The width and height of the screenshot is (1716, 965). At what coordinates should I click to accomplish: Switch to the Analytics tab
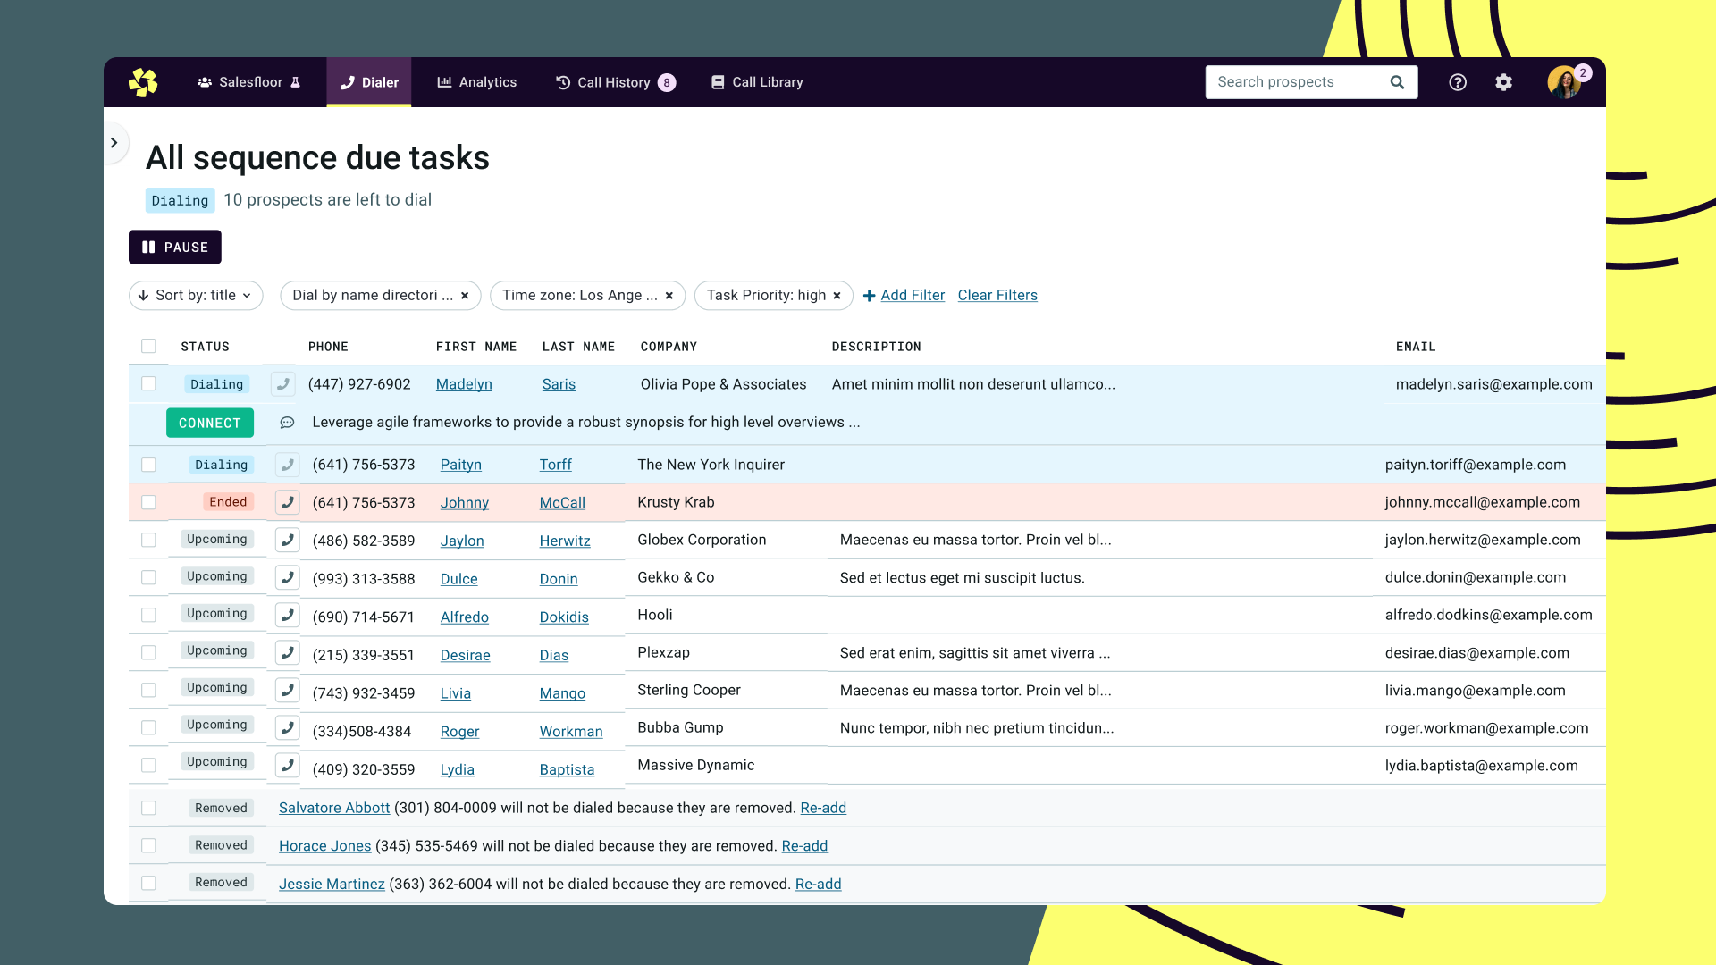coord(476,82)
